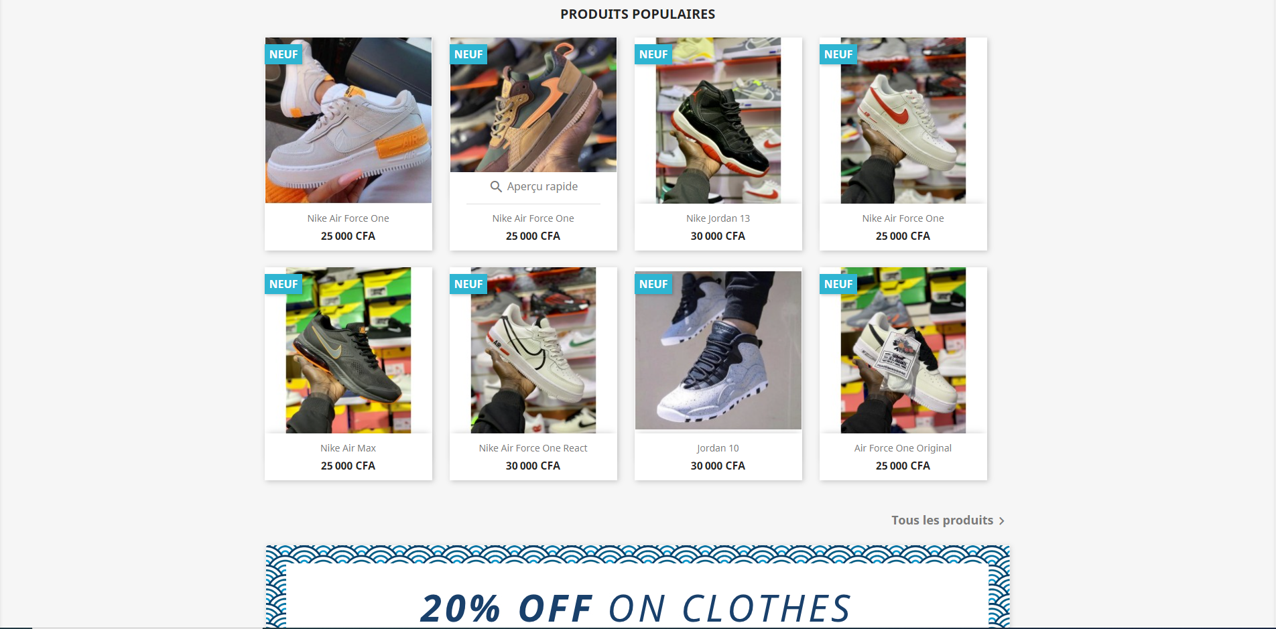The image size is (1276, 629).
Task: Open the Nike Jordan 13 product title
Action: pos(718,218)
